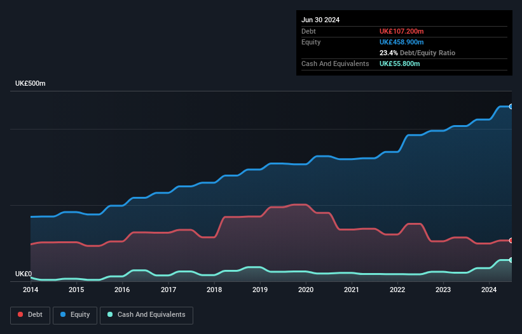The image size is (522, 334).
Task: Click the 2020 x-axis label
Action: tap(306, 290)
